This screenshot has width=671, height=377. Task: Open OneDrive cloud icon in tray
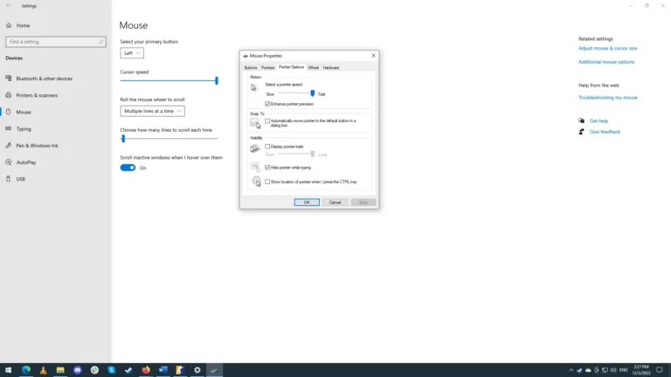[x=588, y=370]
